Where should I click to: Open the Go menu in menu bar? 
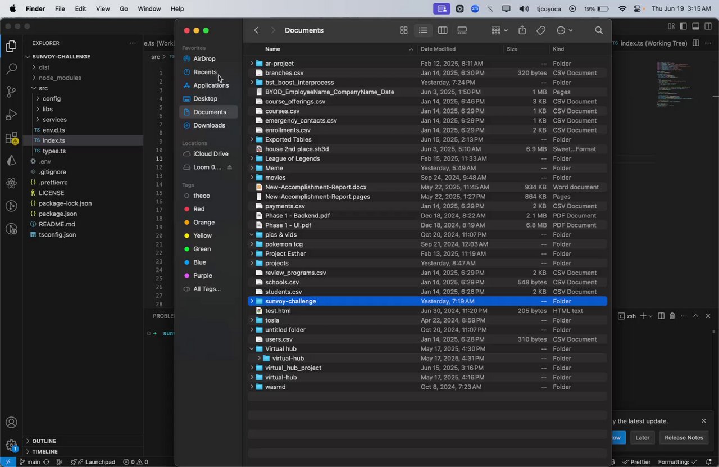coord(124,9)
